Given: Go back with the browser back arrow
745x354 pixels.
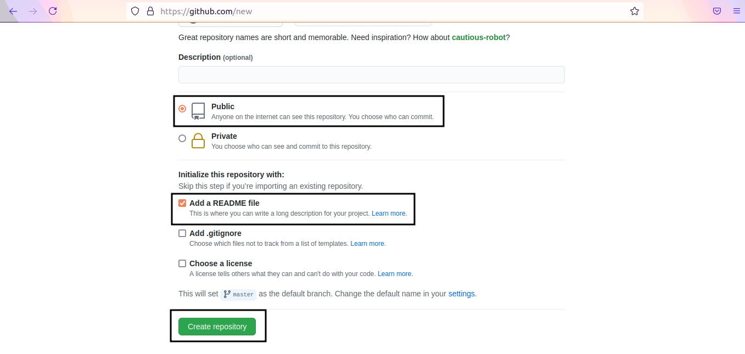Looking at the screenshot, I should point(13,11).
